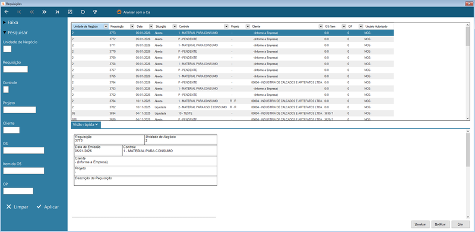Click the Descrição da Requisição box in quick view
The width and height of the screenshot is (475, 232).
145,181
